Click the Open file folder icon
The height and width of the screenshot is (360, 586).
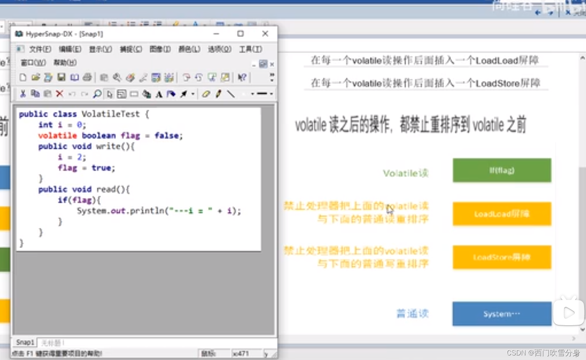coord(36,78)
